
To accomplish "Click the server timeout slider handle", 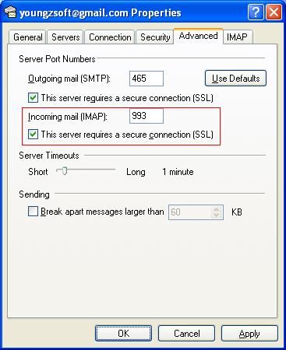I will pyautogui.click(x=64, y=171).
